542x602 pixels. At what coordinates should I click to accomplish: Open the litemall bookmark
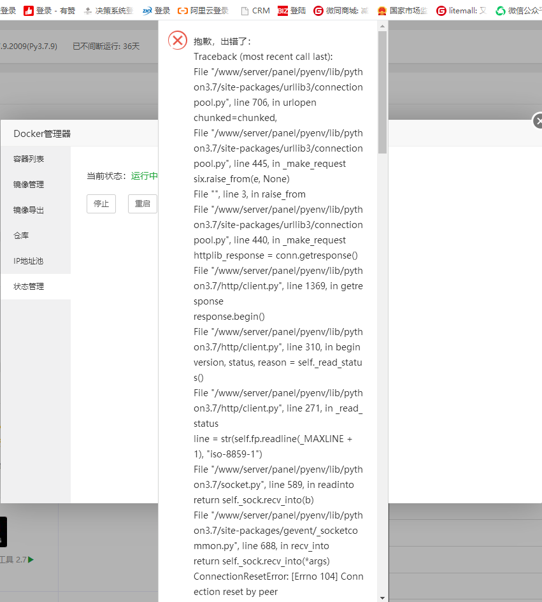461,11
